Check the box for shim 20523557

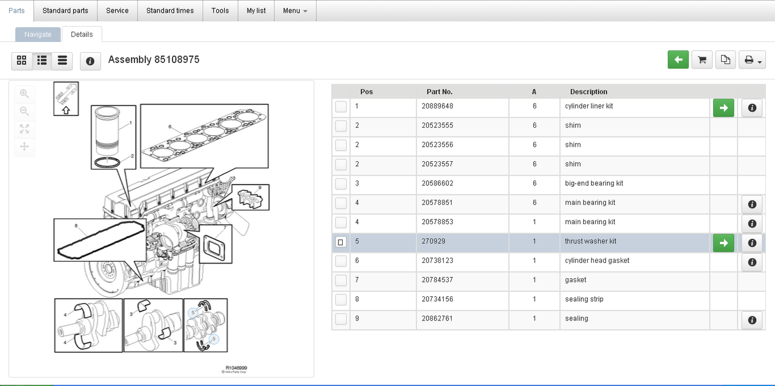(x=341, y=165)
